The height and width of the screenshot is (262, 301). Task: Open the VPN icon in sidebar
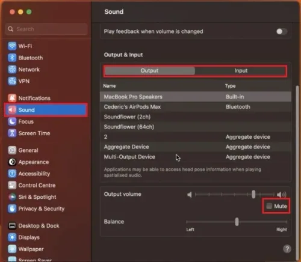pos(12,81)
